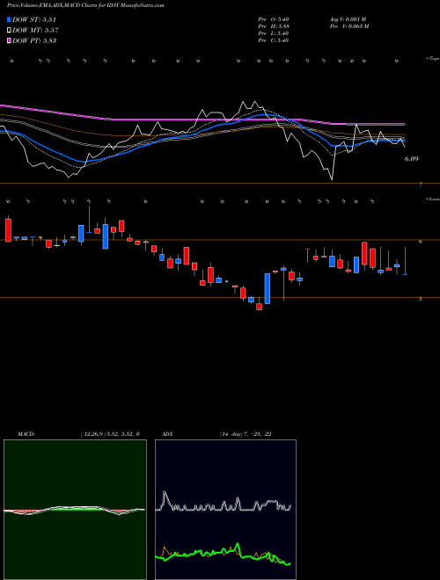
Task: Click the MACD panel heading label
Action: 26,434
